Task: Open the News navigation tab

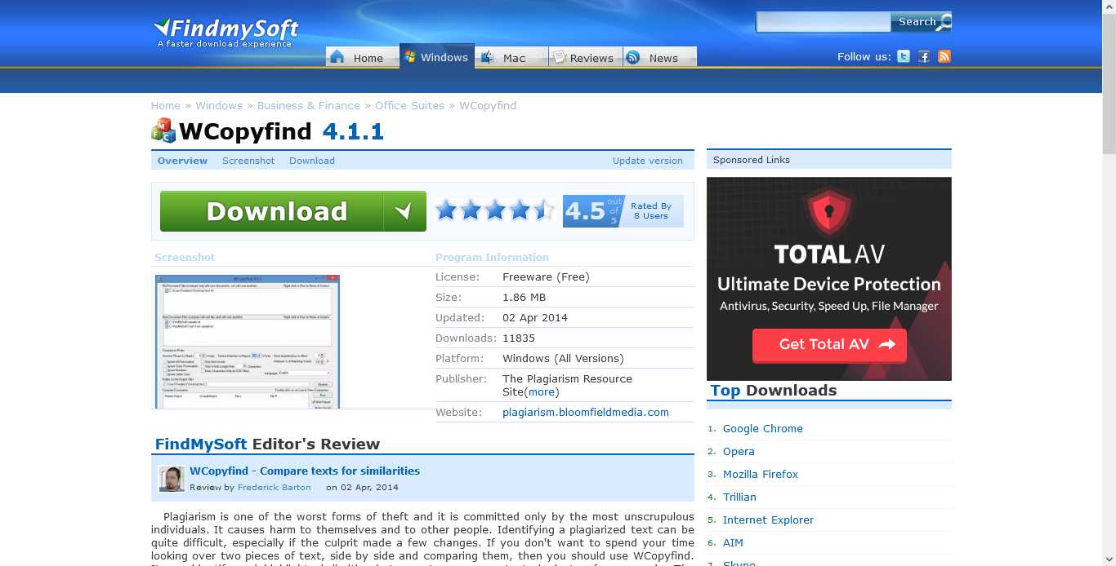Action: click(x=659, y=57)
